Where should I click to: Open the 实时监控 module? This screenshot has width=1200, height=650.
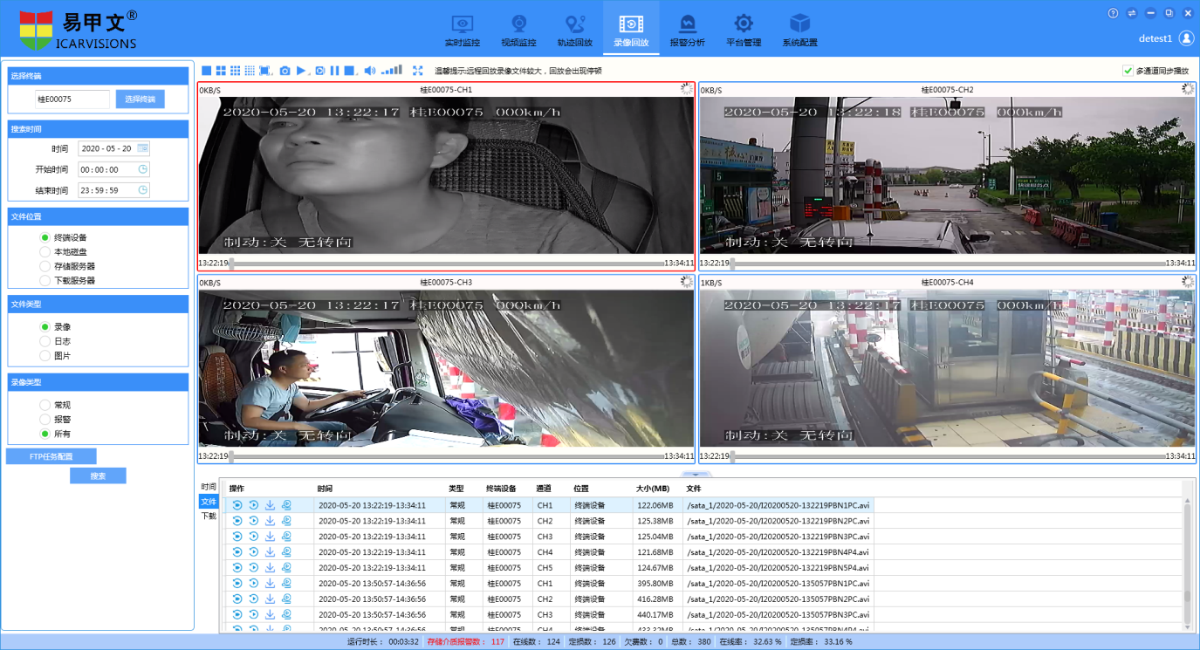pyautogui.click(x=463, y=31)
